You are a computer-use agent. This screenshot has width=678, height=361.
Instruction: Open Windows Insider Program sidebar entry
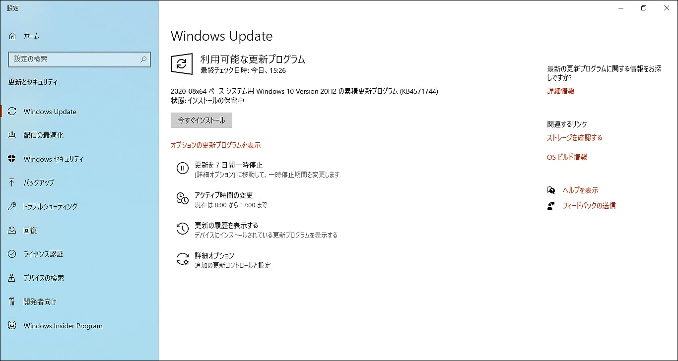click(63, 326)
